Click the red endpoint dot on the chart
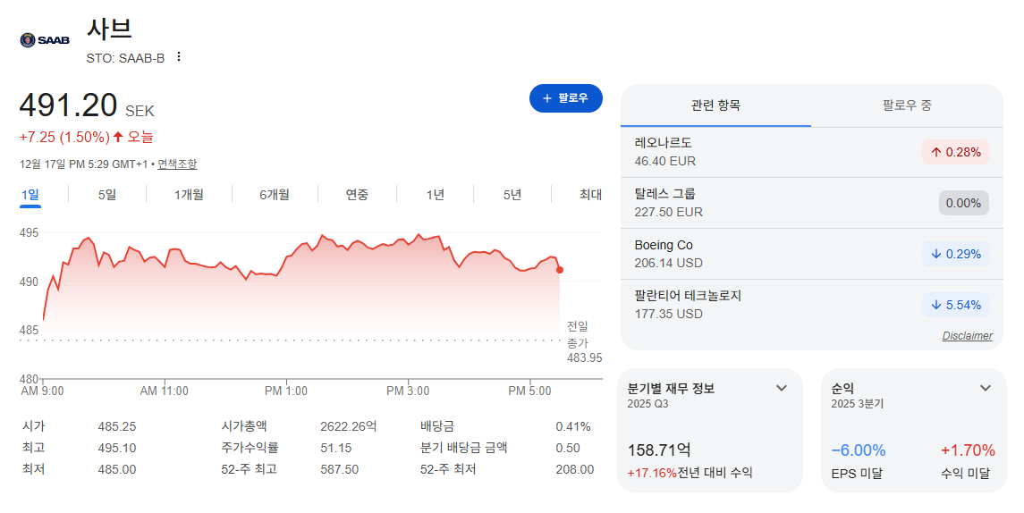Viewport: 1024px width, 513px height. 560,270
